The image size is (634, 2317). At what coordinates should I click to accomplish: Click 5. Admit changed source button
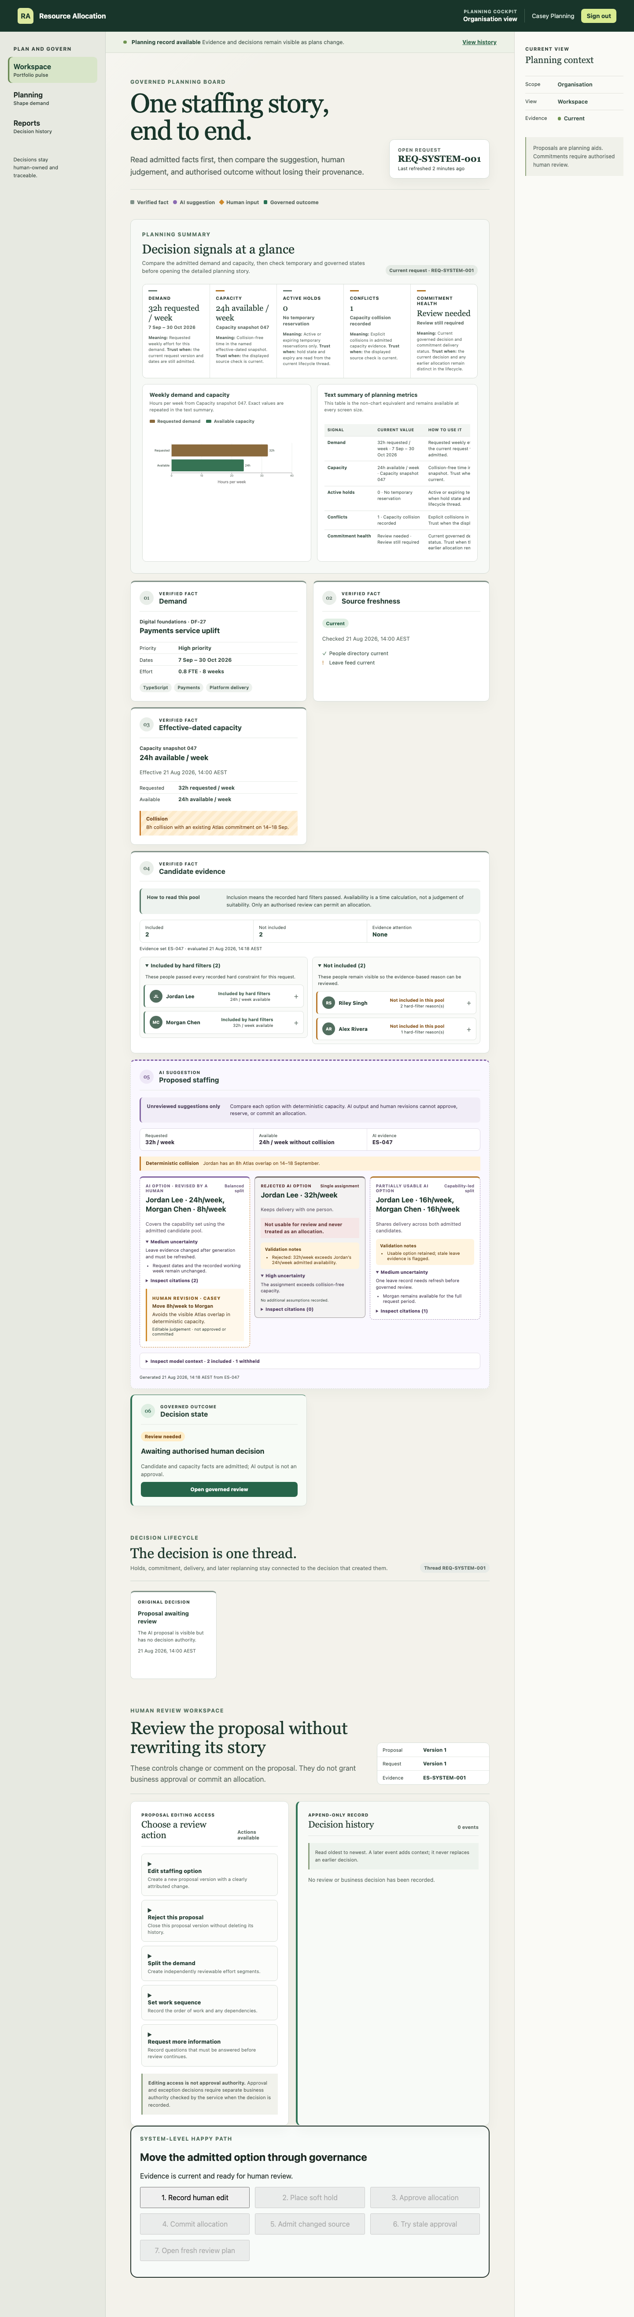click(310, 2224)
